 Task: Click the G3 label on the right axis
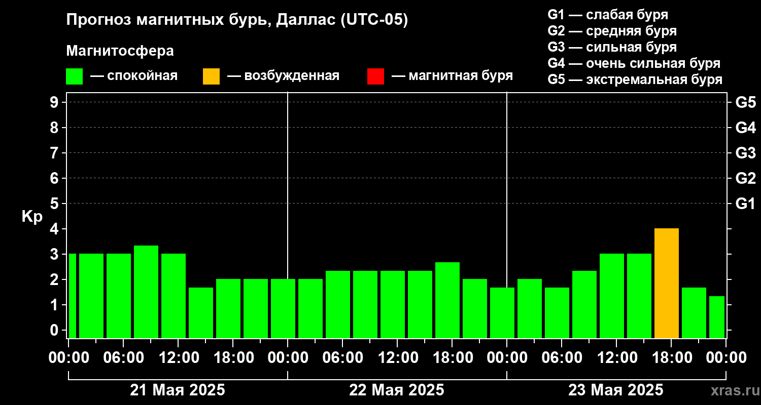point(745,153)
